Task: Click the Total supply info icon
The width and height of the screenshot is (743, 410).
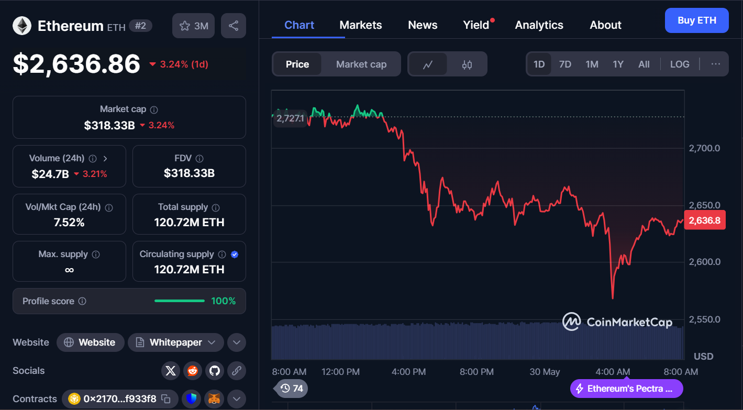Action: point(216,207)
